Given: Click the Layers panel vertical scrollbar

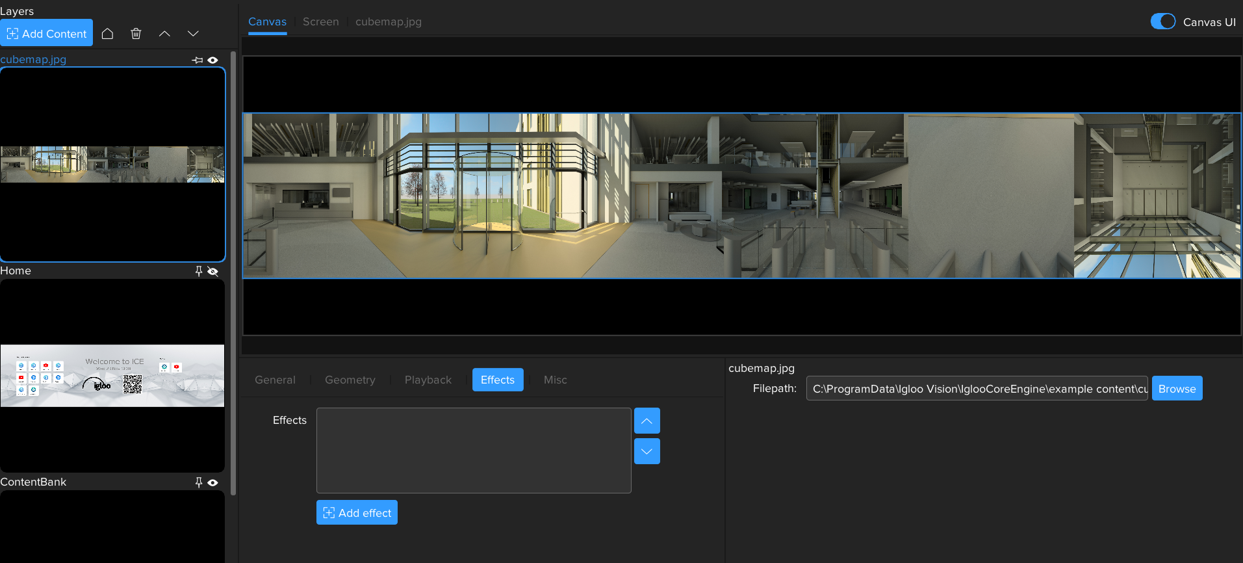Looking at the screenshot, I should (x=233, y=273).
